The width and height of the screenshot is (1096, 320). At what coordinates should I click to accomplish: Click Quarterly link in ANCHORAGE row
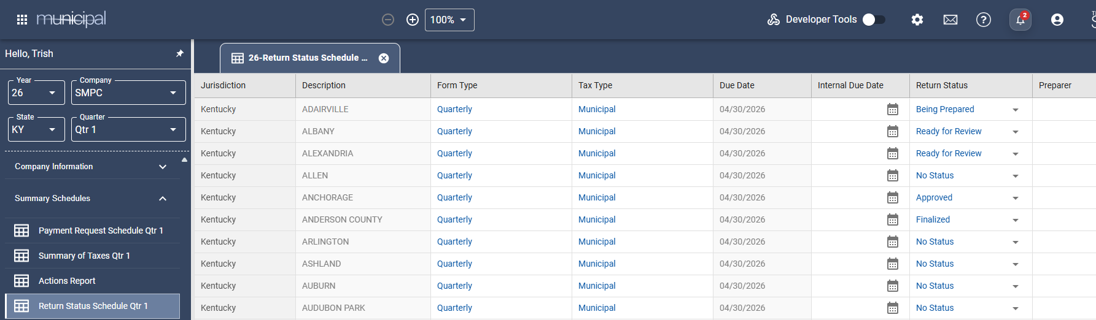454,197
